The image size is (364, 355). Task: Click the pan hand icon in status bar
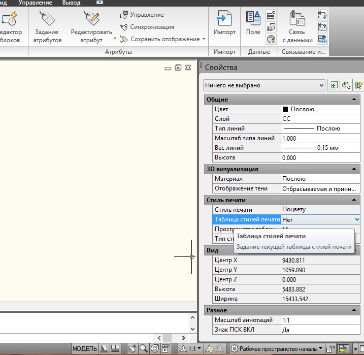coord(133,348)
